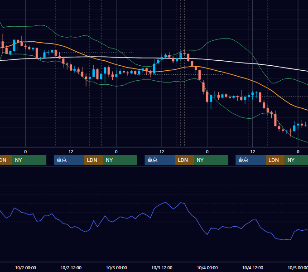
Task: Select the date label 10/3 00:00
Action: click(x=116, y=267)
